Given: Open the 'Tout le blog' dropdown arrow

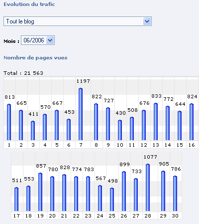Looking at the screenshot, I should coord(147,21).
